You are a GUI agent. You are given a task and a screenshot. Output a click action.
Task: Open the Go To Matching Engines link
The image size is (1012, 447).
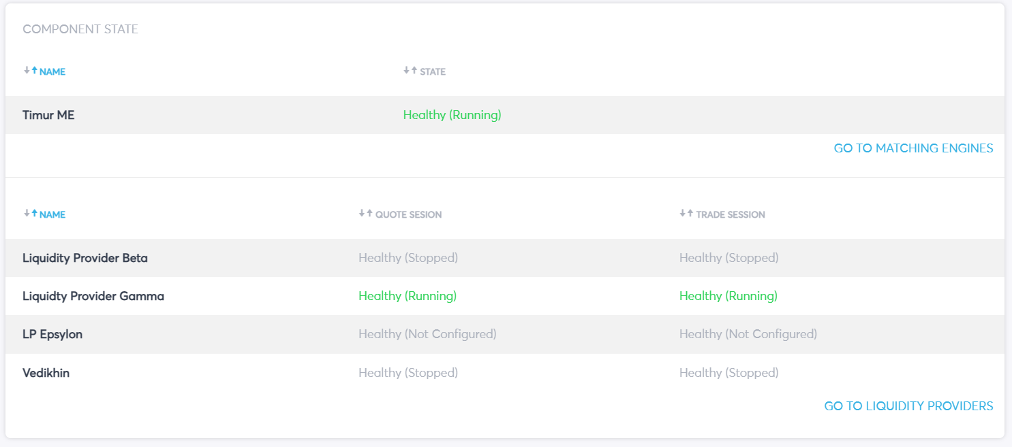tap(913, 148)
